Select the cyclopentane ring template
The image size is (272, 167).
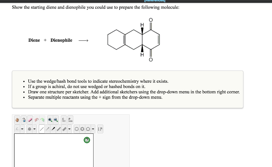(x=88, y=129)
